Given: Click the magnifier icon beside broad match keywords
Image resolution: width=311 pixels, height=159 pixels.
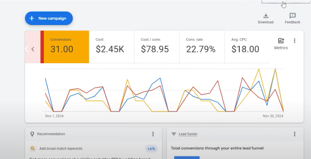Looking at the screenshot, I should [x=32, y=149].
